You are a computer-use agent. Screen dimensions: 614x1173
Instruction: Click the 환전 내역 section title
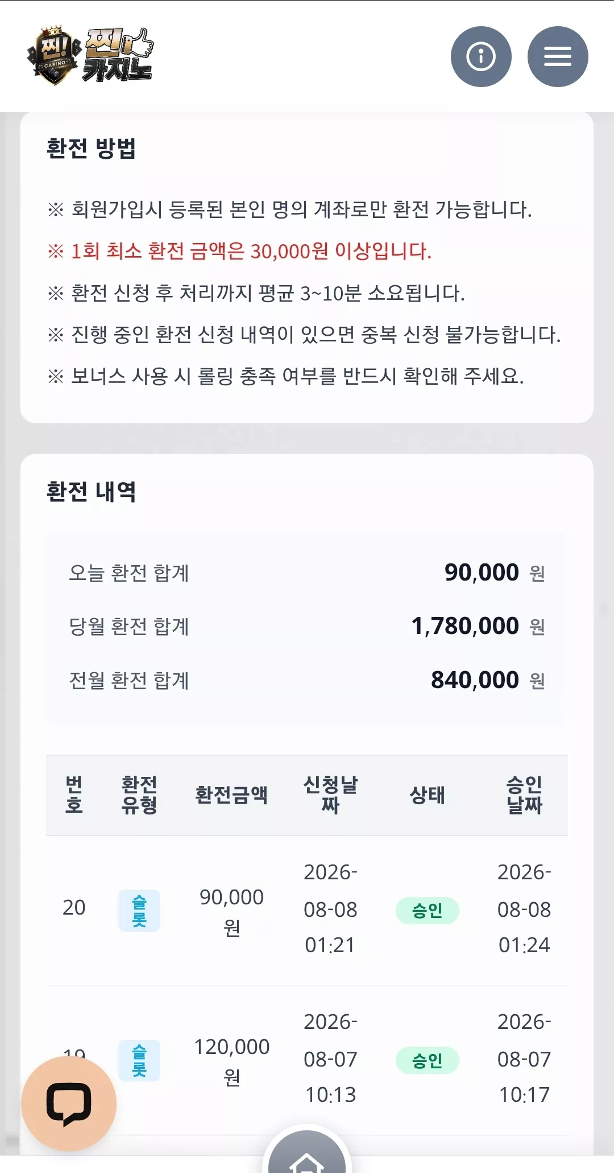[92, 492]
